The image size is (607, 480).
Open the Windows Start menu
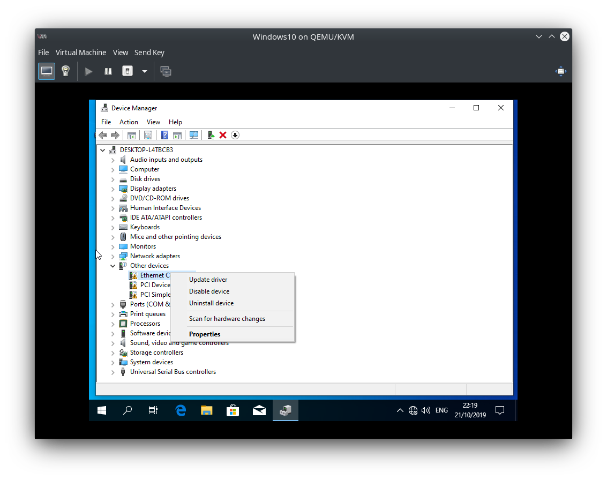pyautogui.click(x=102, y=410)
